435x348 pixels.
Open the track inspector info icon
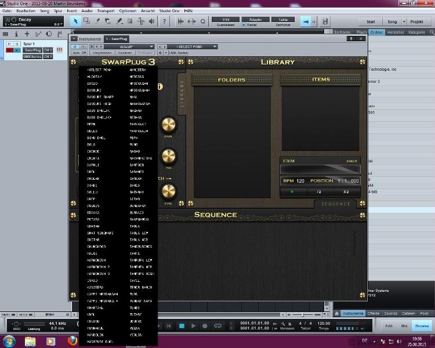click(16, 34)
